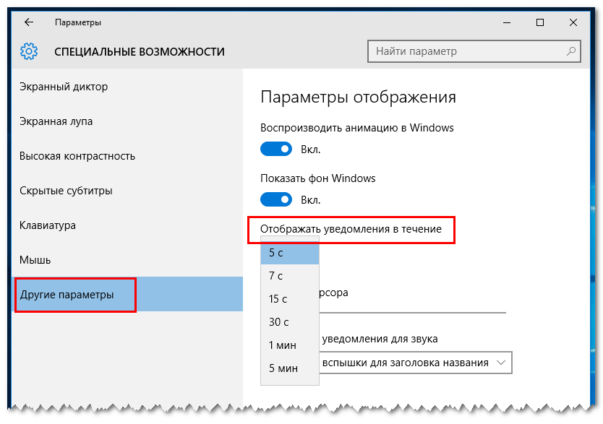The width and height of the screenshot is (603, 424).
Task: Open the 'вспышки для заголовка названия' dropdown
Action: click(x=415, y=363)
